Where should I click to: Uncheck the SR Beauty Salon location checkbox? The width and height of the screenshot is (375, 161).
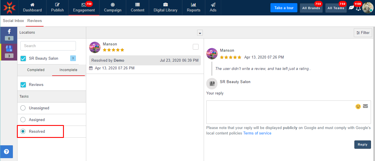point(23,59)
